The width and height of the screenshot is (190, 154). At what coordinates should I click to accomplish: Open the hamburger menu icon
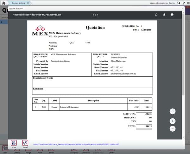pos(188,3)
